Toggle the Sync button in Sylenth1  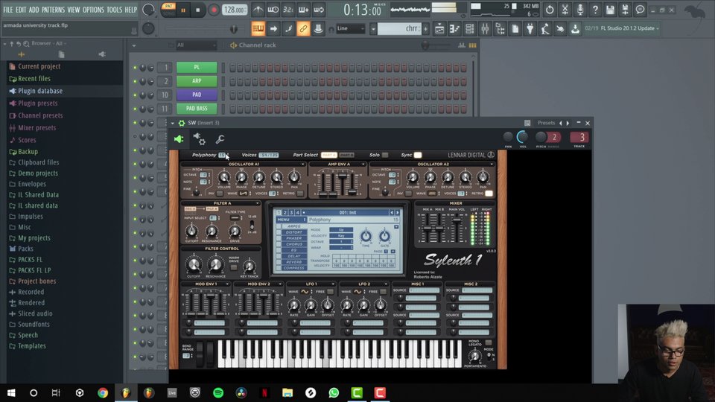click(x=418, y=155)
